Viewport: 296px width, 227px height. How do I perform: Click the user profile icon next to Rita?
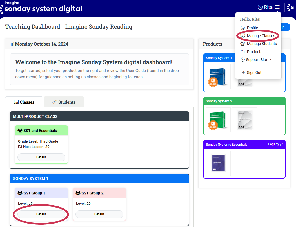pos(260,7)
